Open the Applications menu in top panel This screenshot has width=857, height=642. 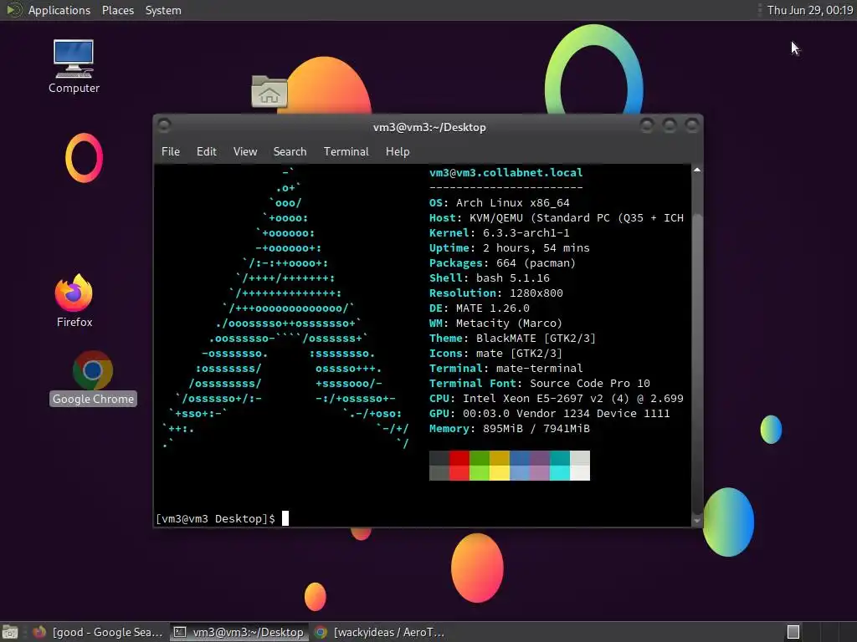coord(59,10)
